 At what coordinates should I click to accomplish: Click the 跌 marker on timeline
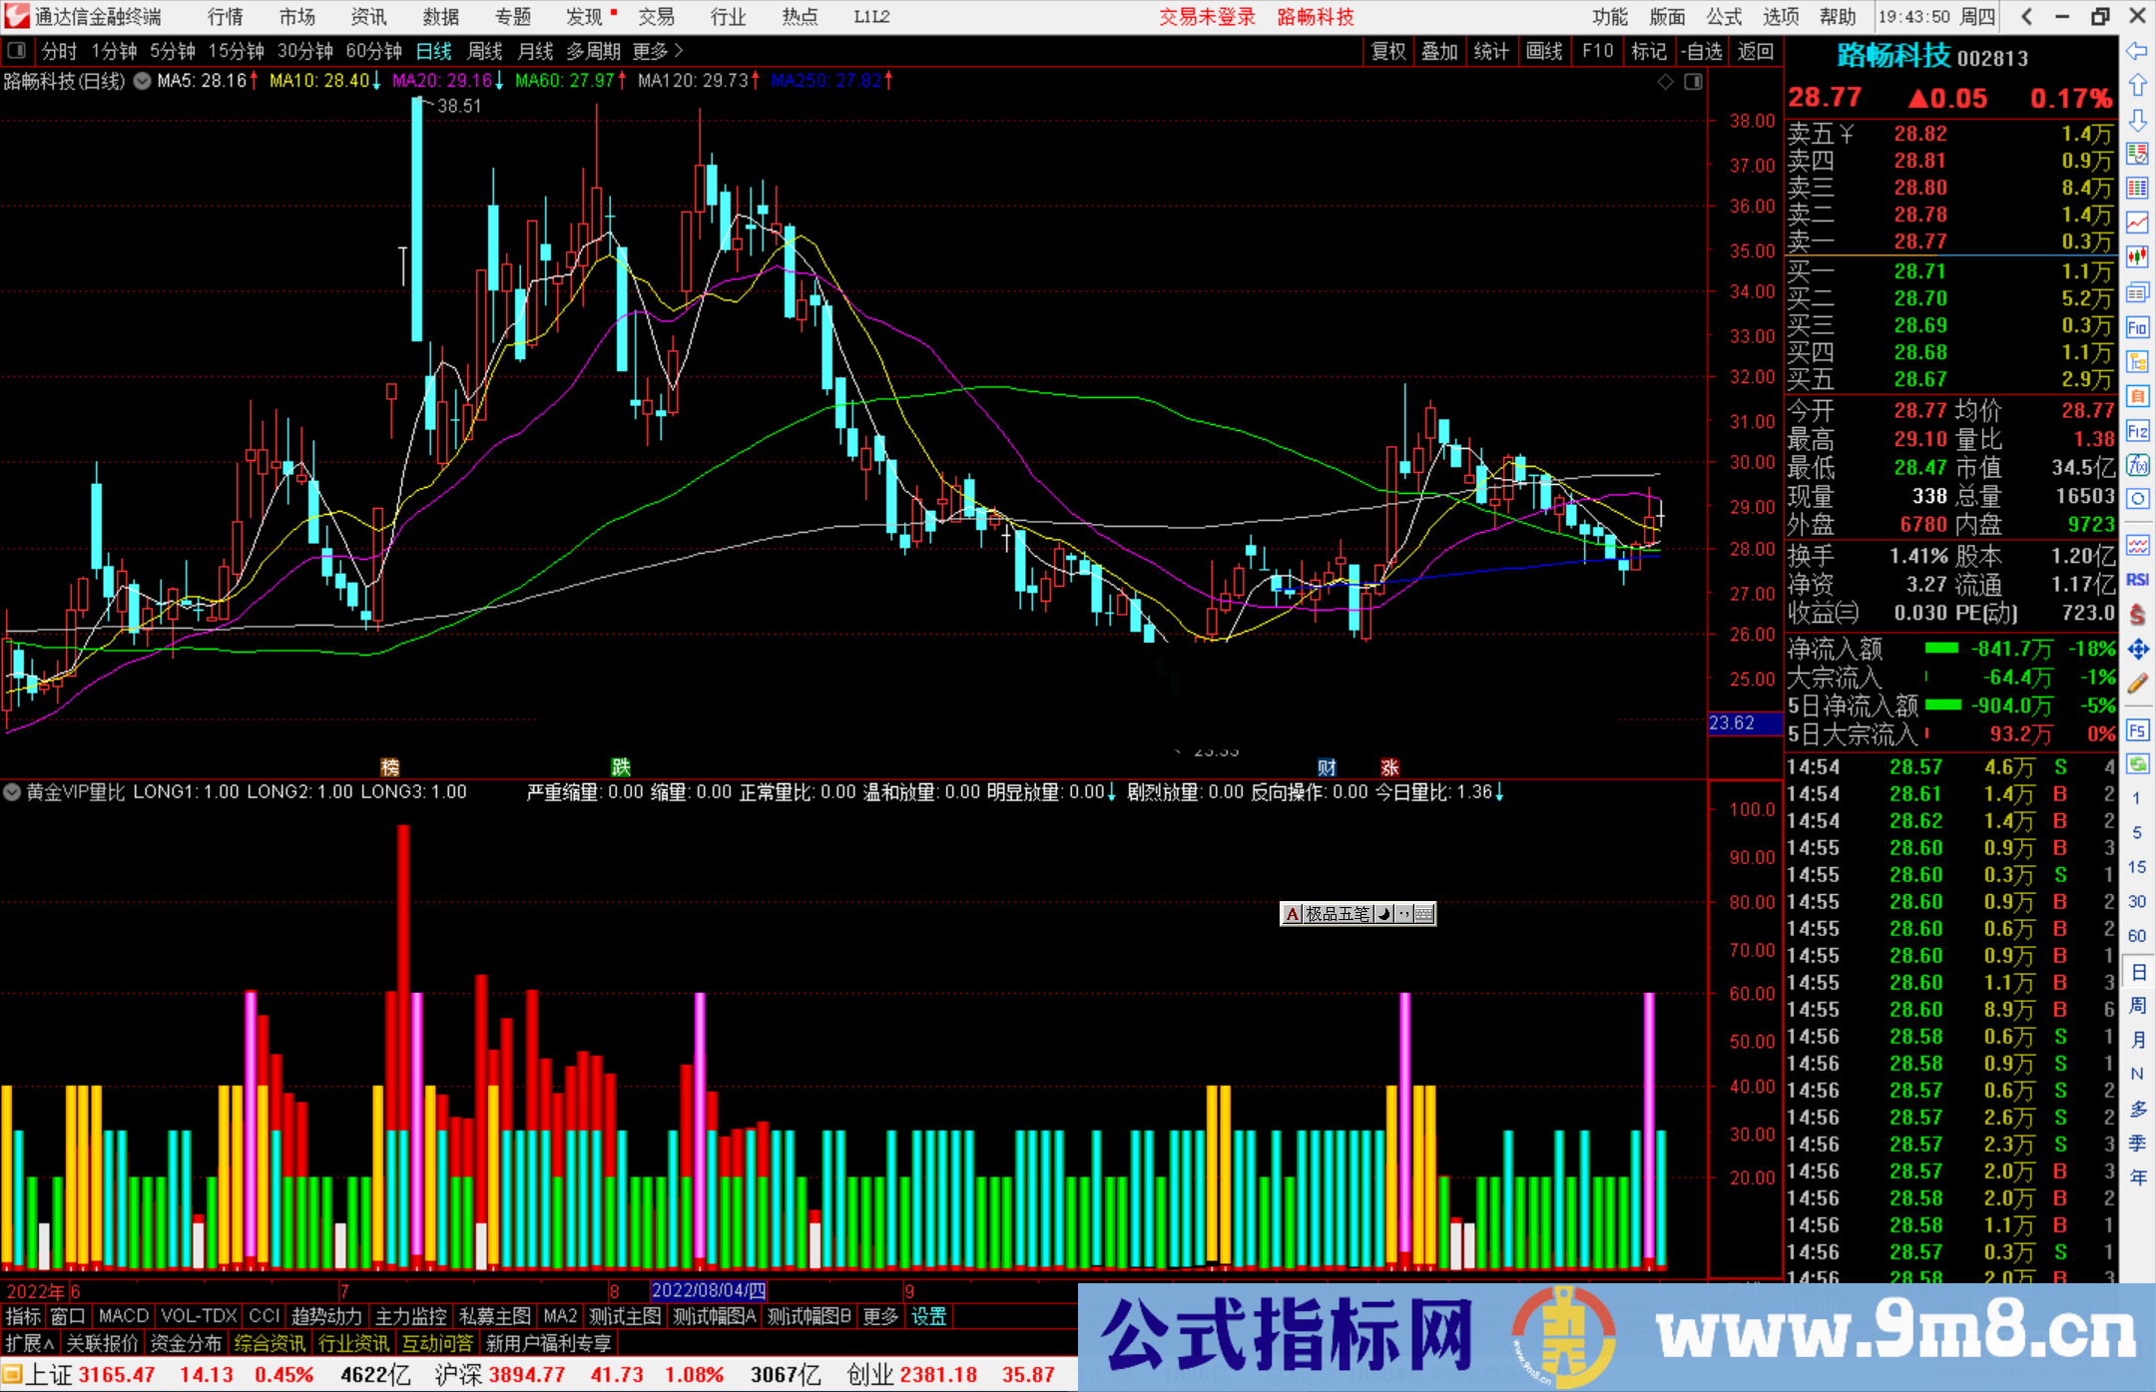[621, 766]
